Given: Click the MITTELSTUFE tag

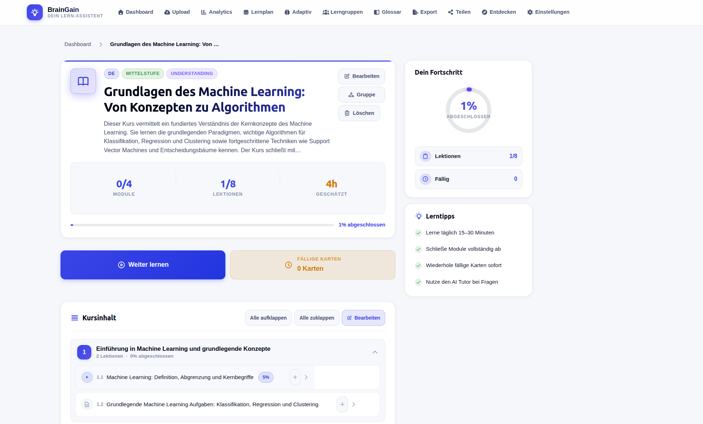Looking at the screenshot, I should 143,74.
